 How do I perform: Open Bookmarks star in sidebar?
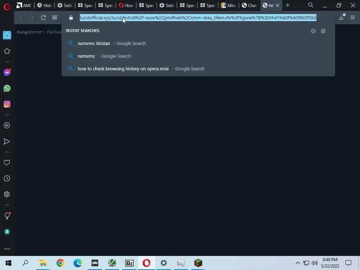click(x=7, y=51)
